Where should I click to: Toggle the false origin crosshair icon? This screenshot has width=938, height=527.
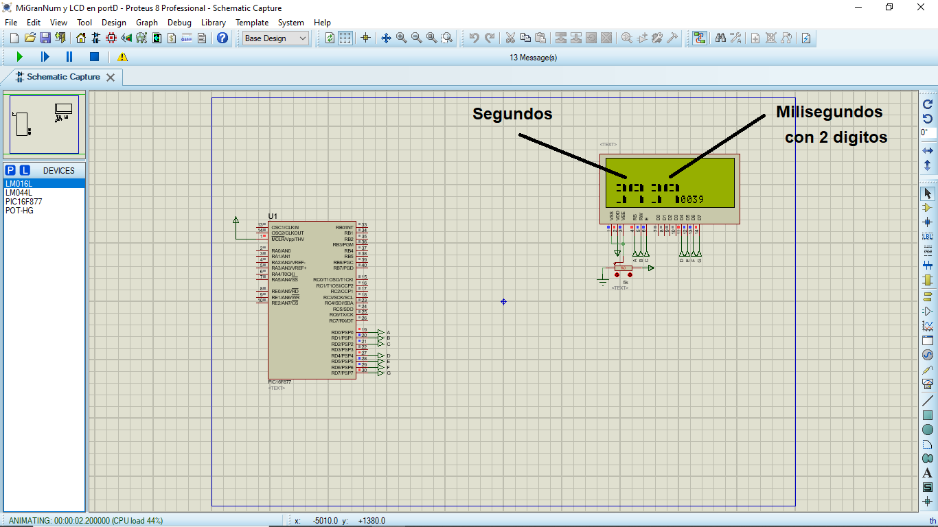coord(365,38)
